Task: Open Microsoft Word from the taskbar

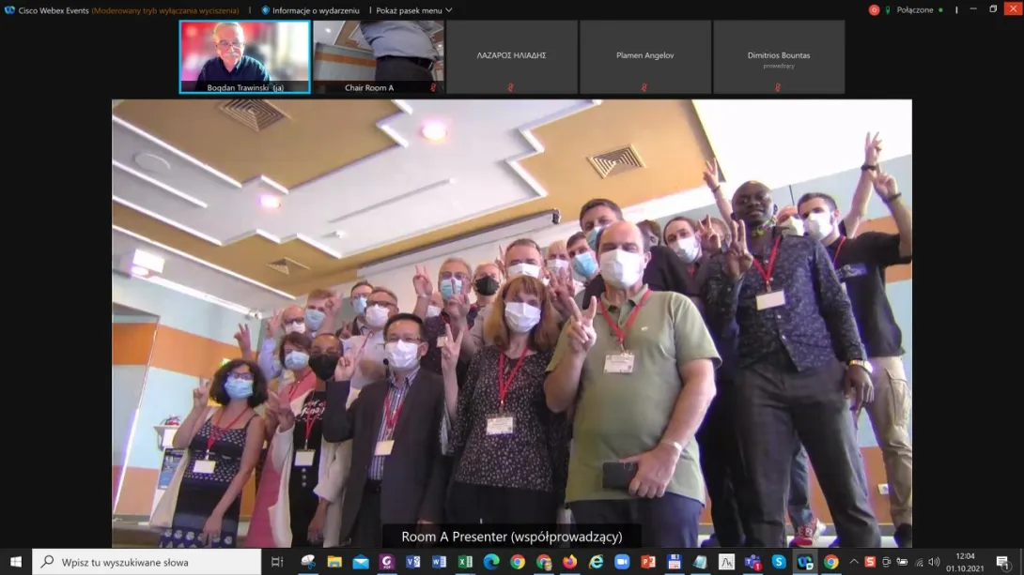Action: pos(439,562)
